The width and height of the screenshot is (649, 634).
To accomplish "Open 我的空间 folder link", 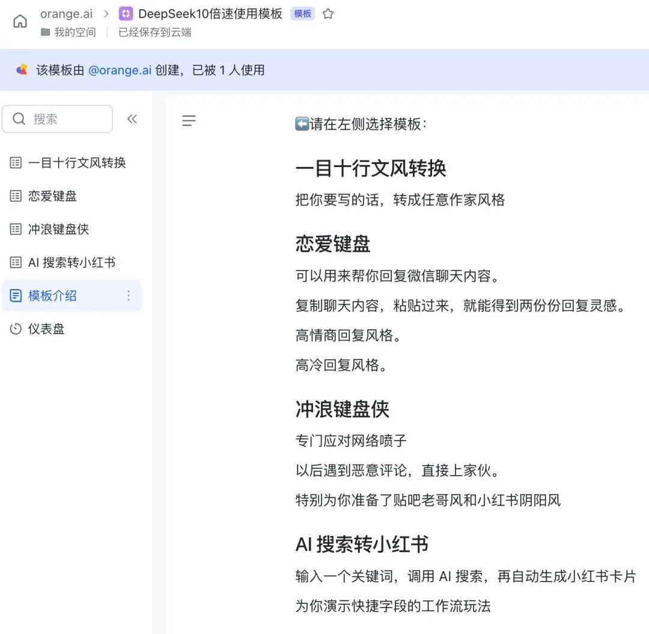I will [75, 32].
